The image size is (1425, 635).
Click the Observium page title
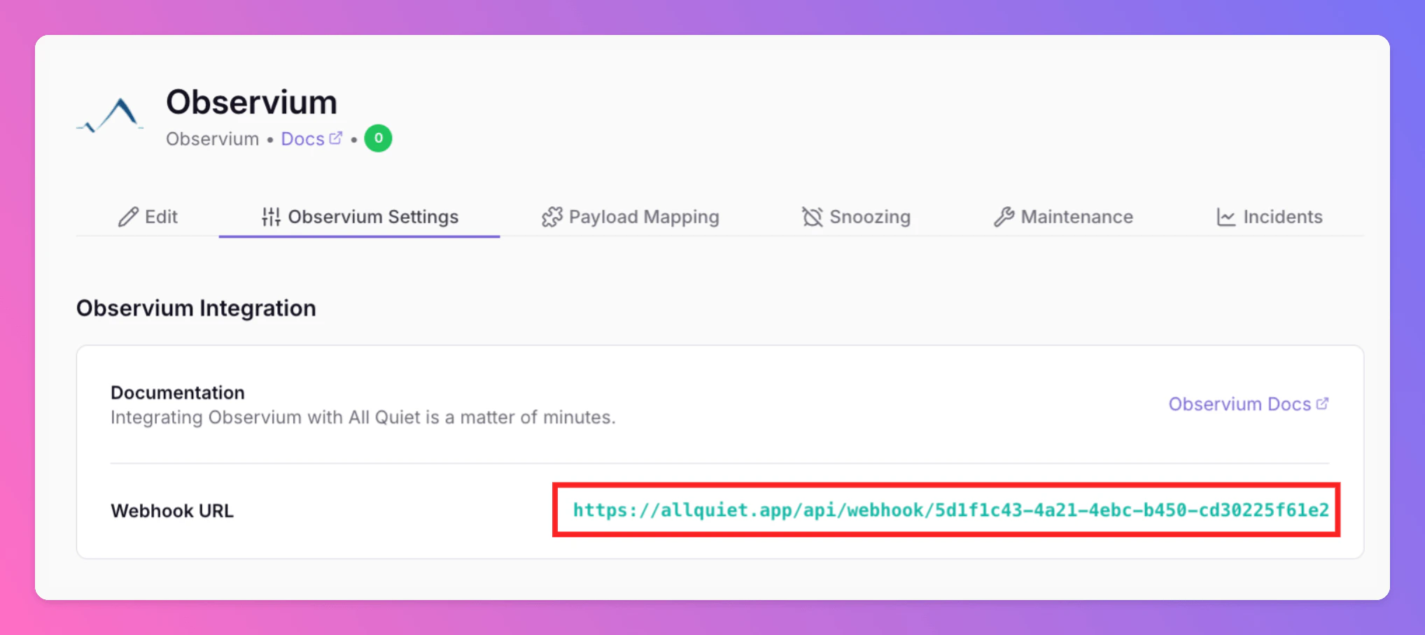(251, 102)
